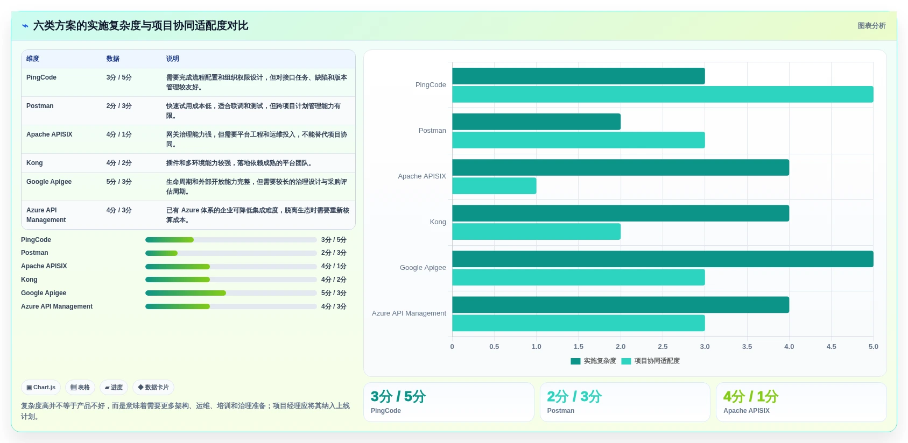Select the Postman table row name
Image resolution: width=908 pixels, height=443 pixels.
pyautogui.click(x=40, y=106)
